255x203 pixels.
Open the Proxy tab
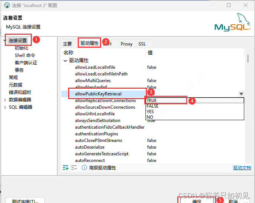click(127, 44)
